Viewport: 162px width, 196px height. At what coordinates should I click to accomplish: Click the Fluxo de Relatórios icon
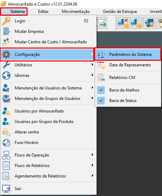click(x=6, y=166)
